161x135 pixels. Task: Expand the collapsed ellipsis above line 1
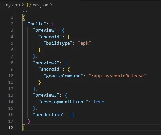25,11
